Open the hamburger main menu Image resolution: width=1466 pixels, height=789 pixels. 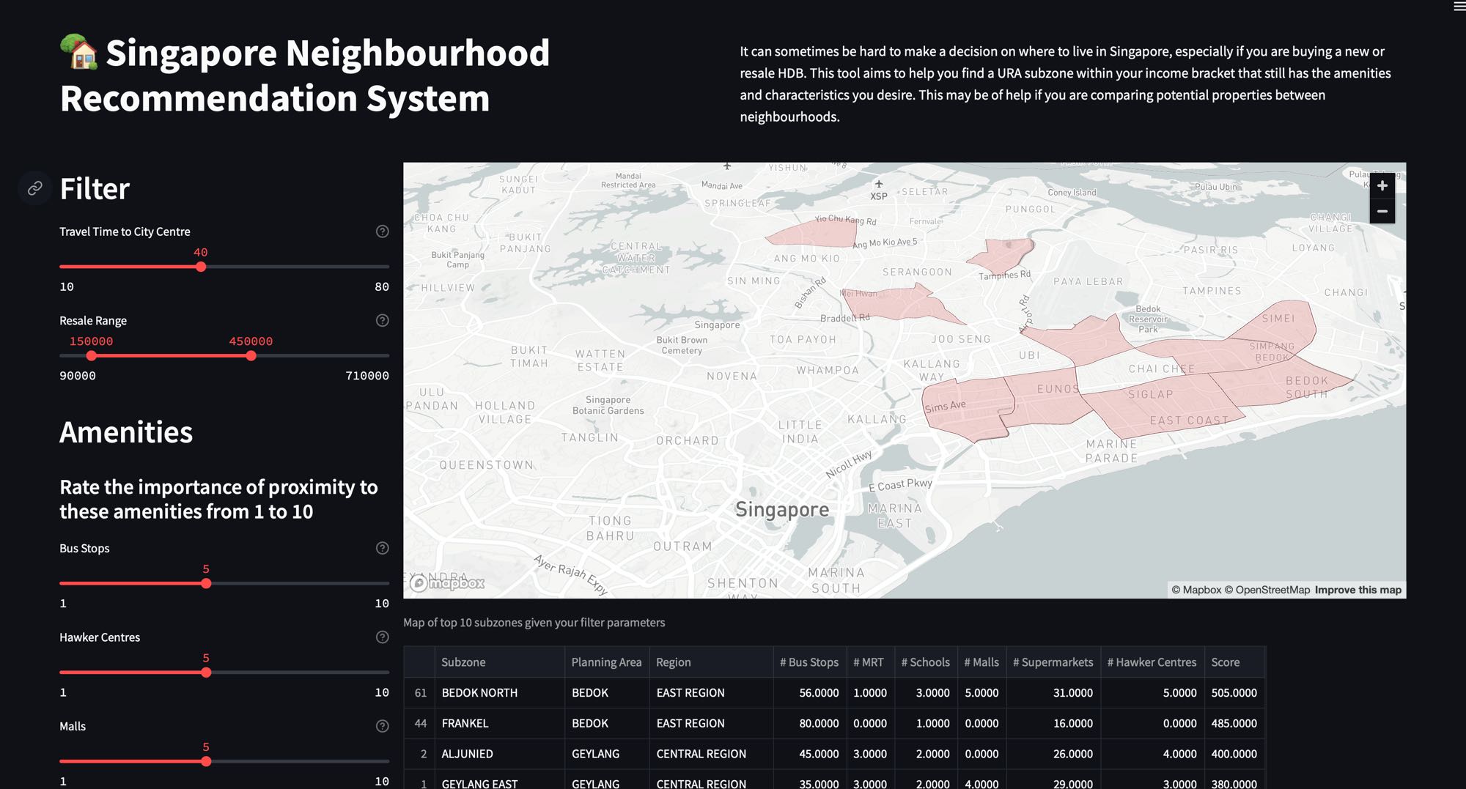tap(1459, 7)
